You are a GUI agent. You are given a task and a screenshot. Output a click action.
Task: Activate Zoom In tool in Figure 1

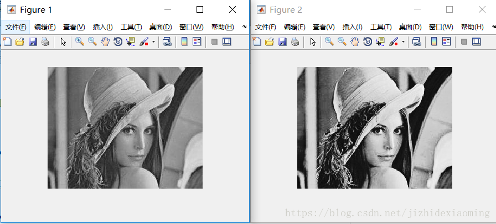(79, 41)
